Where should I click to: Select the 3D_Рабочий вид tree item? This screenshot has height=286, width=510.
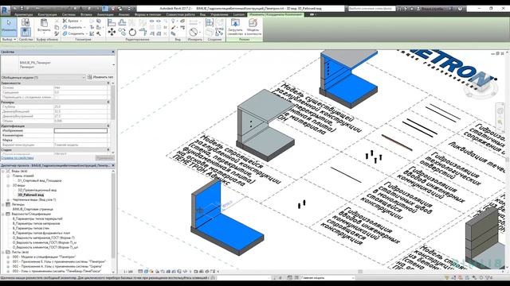30,195
